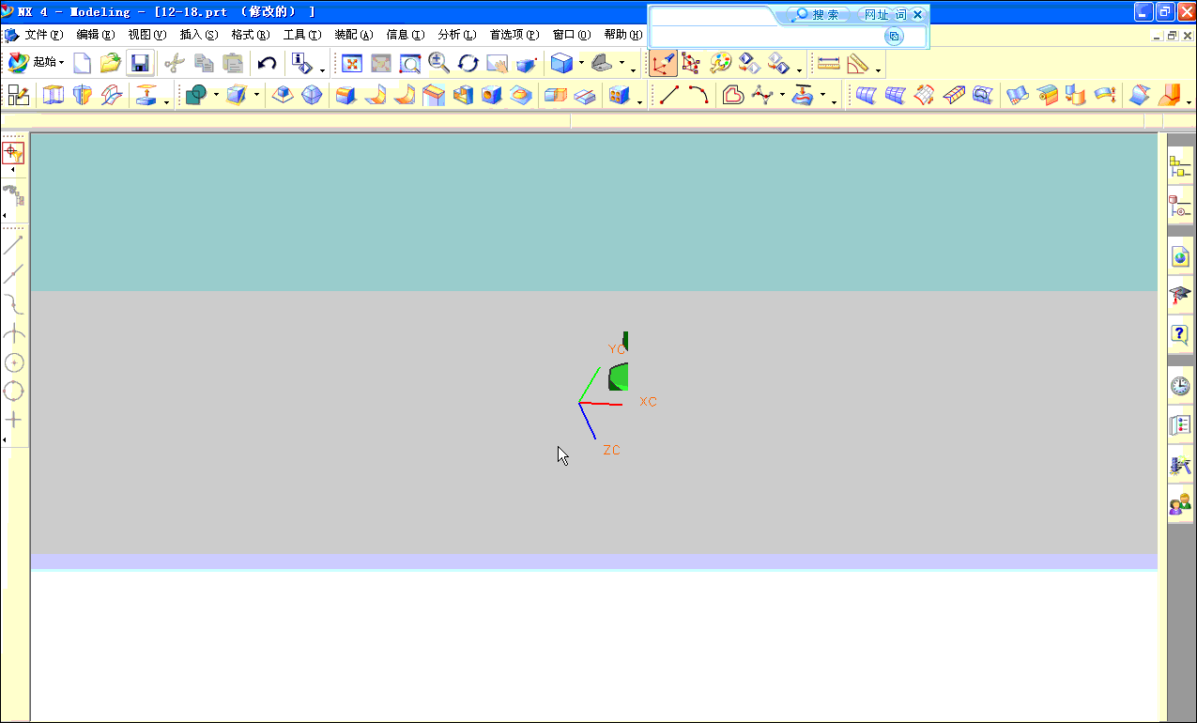
Task: Open the 分析 (Analysis) menu
Action: (457, 35)
